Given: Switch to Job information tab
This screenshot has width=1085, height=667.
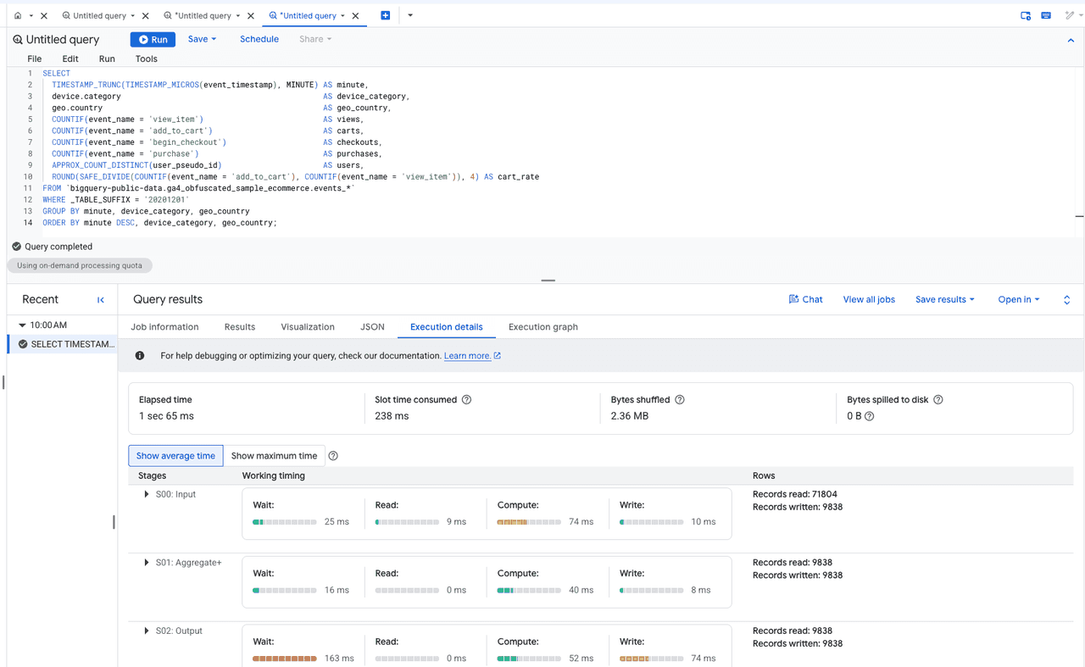Looking at the screenshot, I should pyautogui.click(x=164, y=327).
